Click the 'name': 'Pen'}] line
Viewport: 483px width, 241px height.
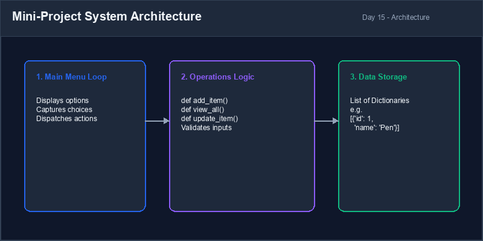point(377,128)
